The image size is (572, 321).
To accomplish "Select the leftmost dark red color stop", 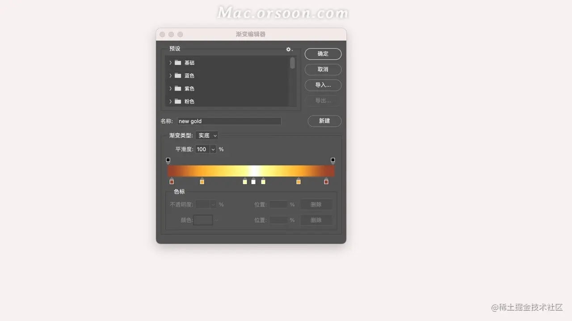I will pyautogui.click(x=172, y=181).
